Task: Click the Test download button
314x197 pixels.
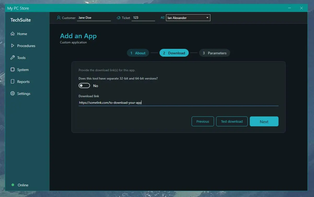Action: pyautogui.click(x=232, y=121)
